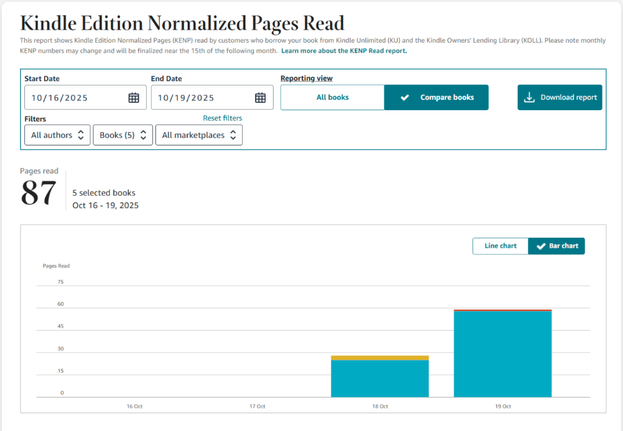Click the Download report button
This screenshot has height=431, width=623.
(x=560, y=98)
